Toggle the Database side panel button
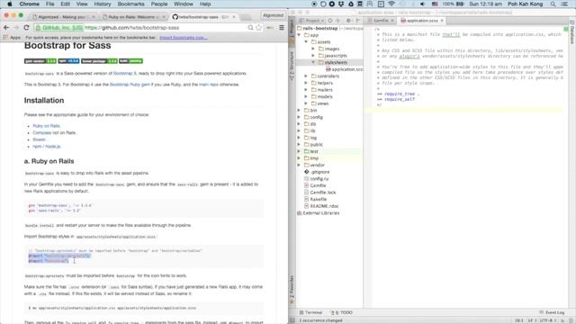The width and height of the screenshot is (576, 324). (572, 31)
